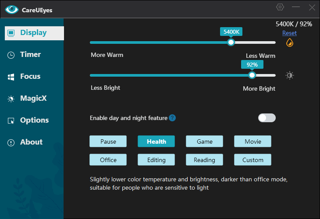Open the Options section
Image resolution: width=320 pixels, height=219 pixels.
point(34,120)
